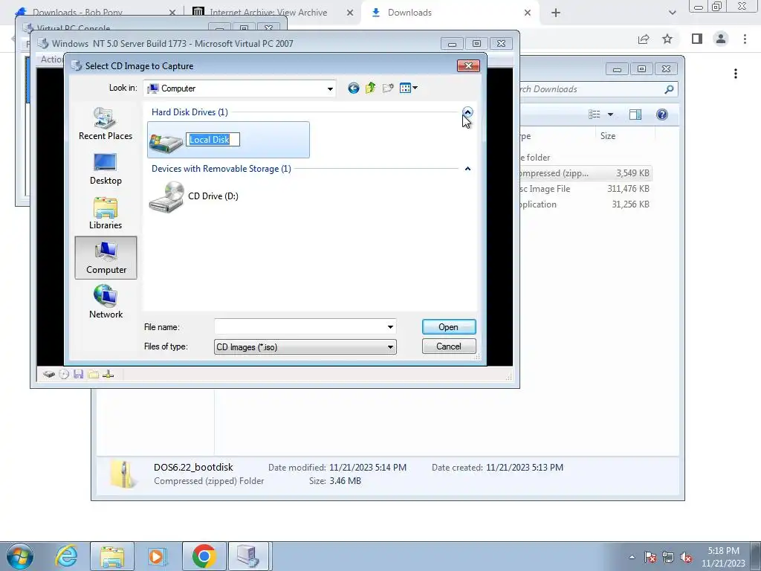Expand the Look in dropdown
This screenshot has width=761, height=571.
(x=330, y=89)
